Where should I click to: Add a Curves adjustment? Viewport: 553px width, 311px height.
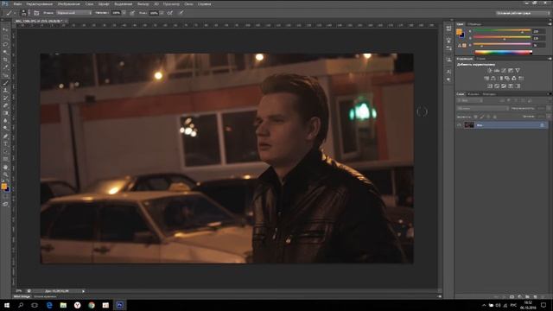[504, 71]
